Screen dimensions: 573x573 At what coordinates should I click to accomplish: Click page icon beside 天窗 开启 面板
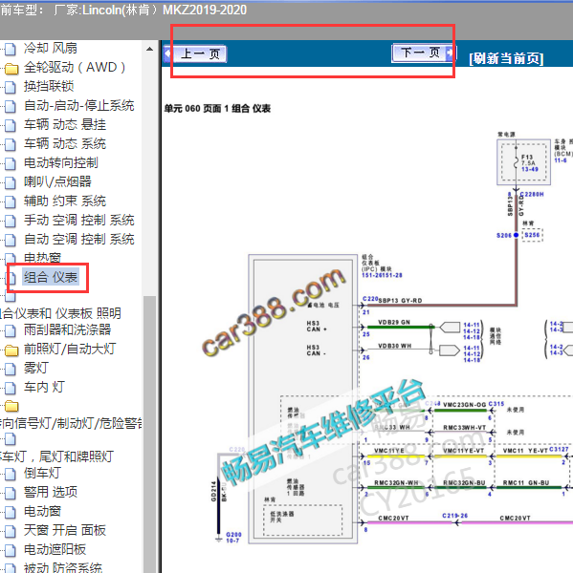[11, 531]
